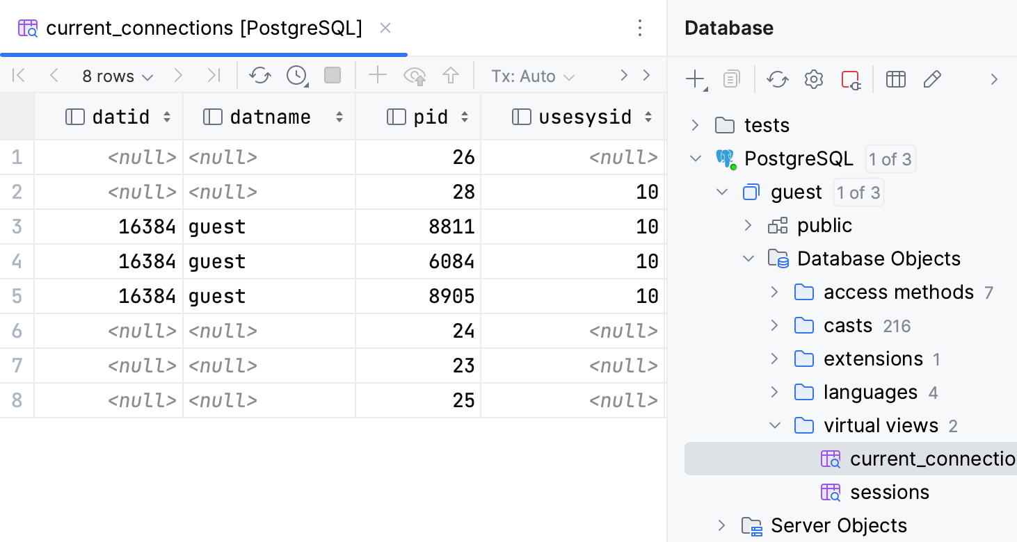This screenshot has width=1017, height=542.
Task: Open the auto-refresh interval clock icon
Action: tap(296, 76)
